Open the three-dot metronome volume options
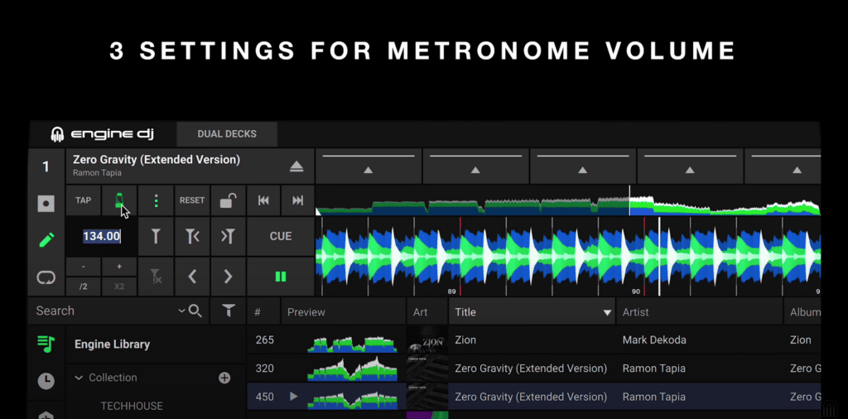 [x=156, y=200]
